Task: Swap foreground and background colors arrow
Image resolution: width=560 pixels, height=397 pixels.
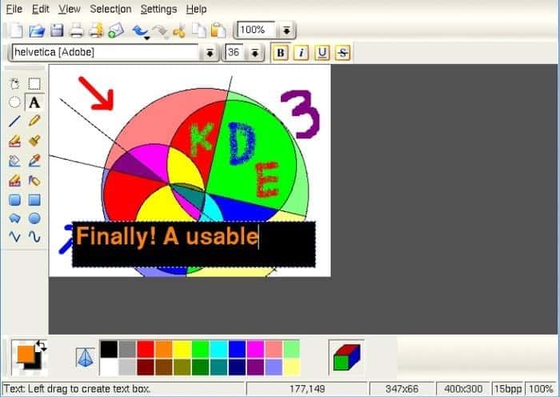Action: [x=41, y=346]
